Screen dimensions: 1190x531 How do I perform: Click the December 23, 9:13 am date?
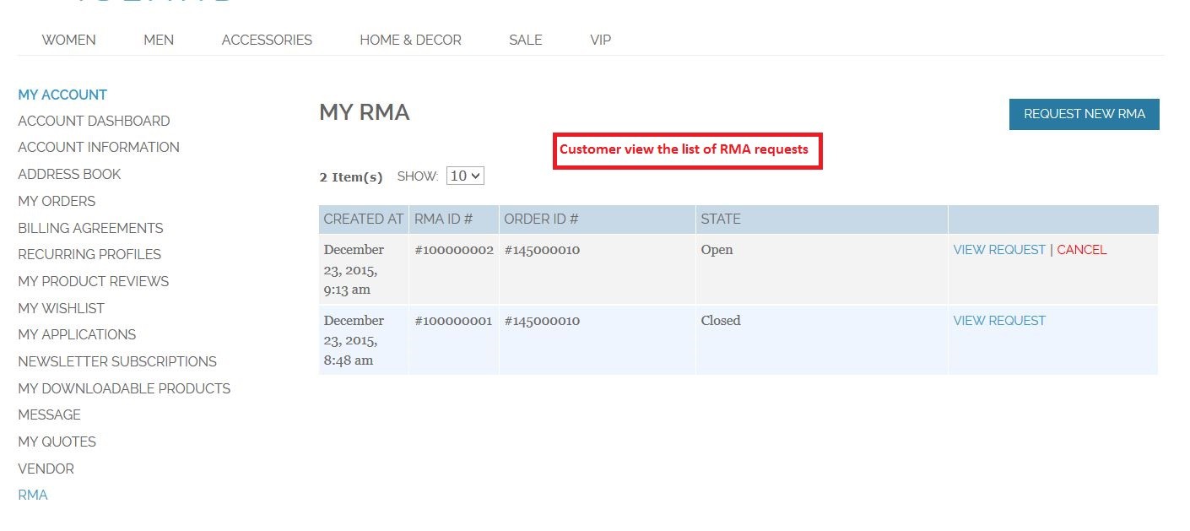pyautogui.click(x=354, y=269)
